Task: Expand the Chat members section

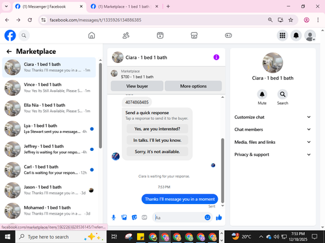Action: click(x=272, y=130)
